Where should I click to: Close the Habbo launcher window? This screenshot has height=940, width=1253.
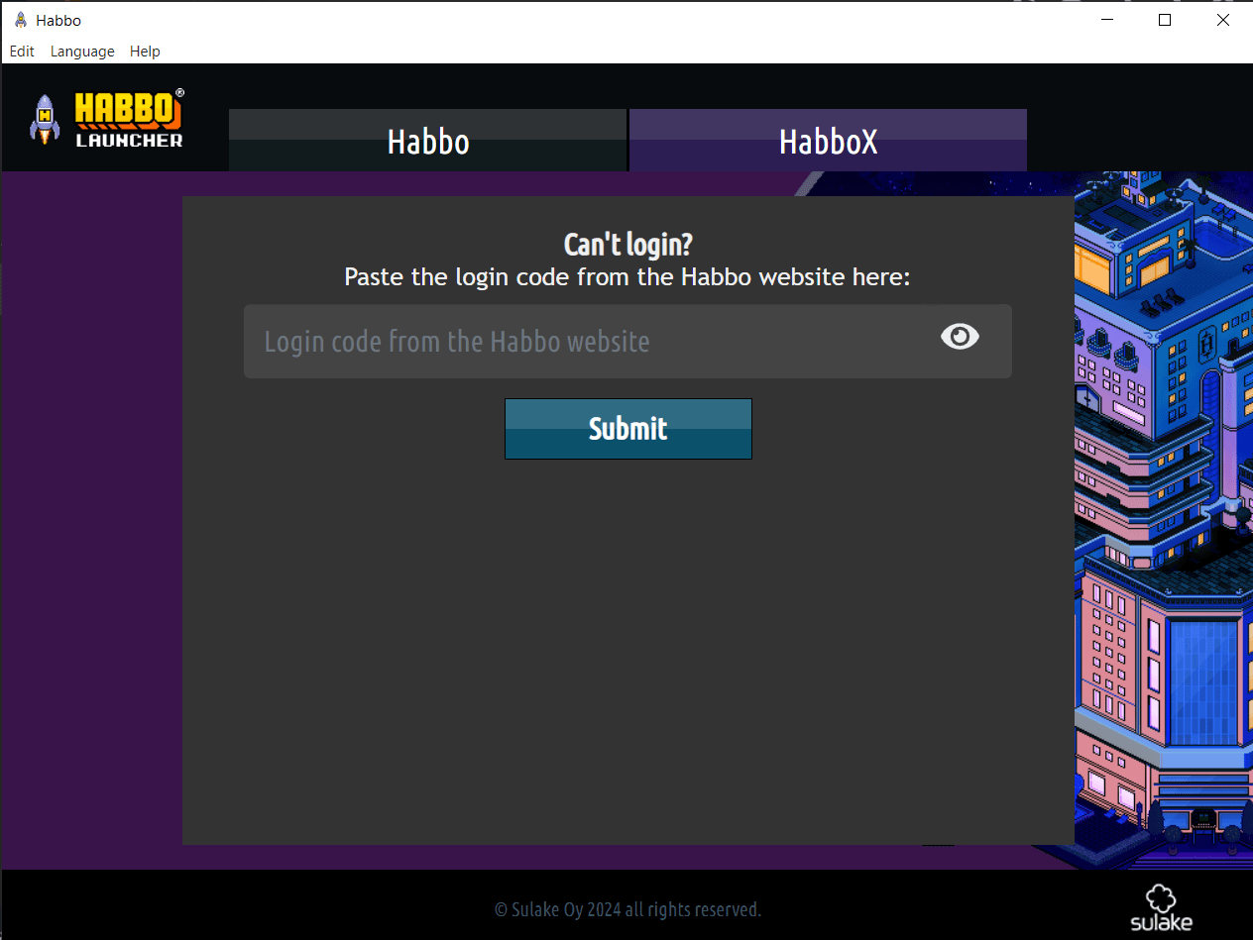coord(1223,20)
